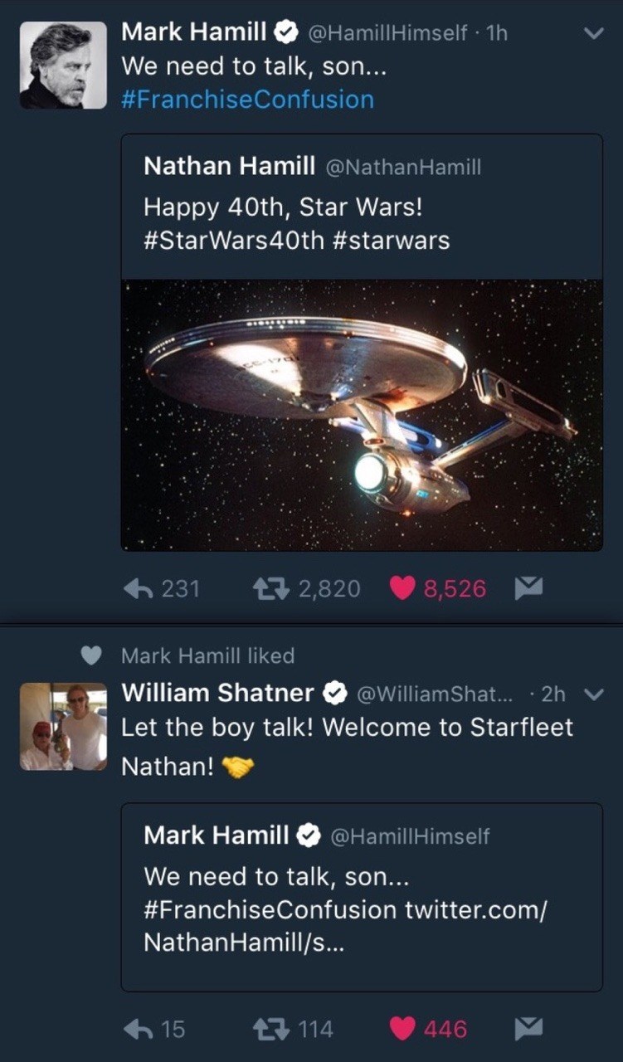
Task: Click the verified badge beside William Shatner
Action: coord(333,694)
